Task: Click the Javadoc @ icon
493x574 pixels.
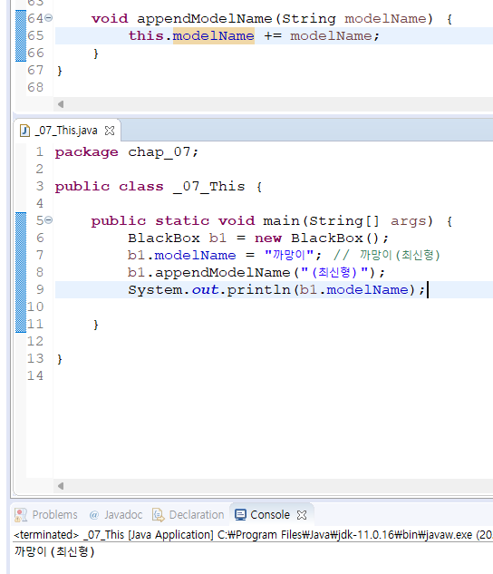Action: [94, 515]
